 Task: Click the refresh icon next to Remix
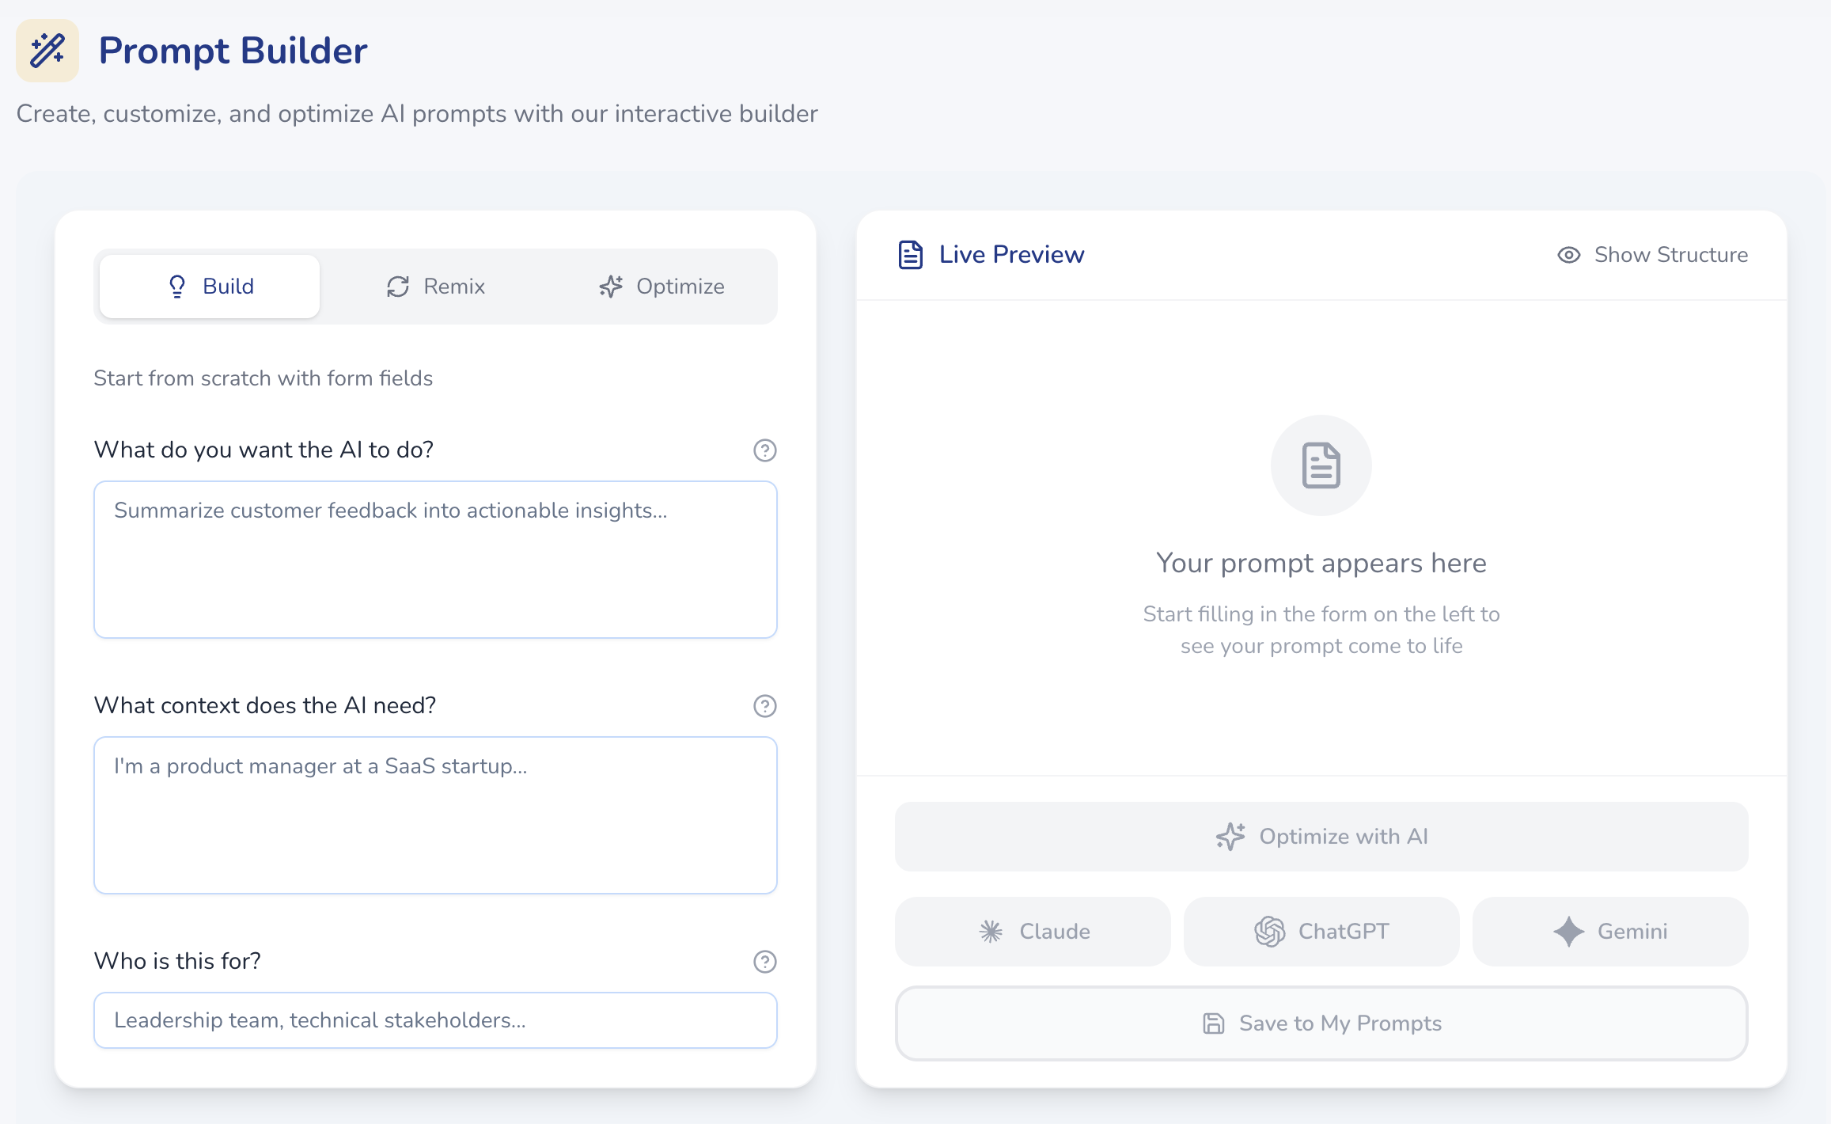coord(397,286)
